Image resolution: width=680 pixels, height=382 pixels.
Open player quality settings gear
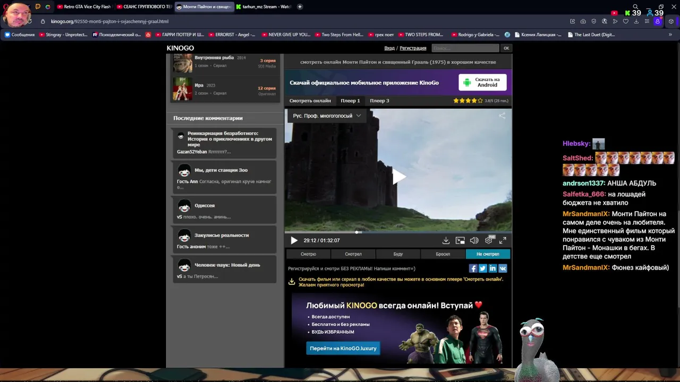(489, 240)
